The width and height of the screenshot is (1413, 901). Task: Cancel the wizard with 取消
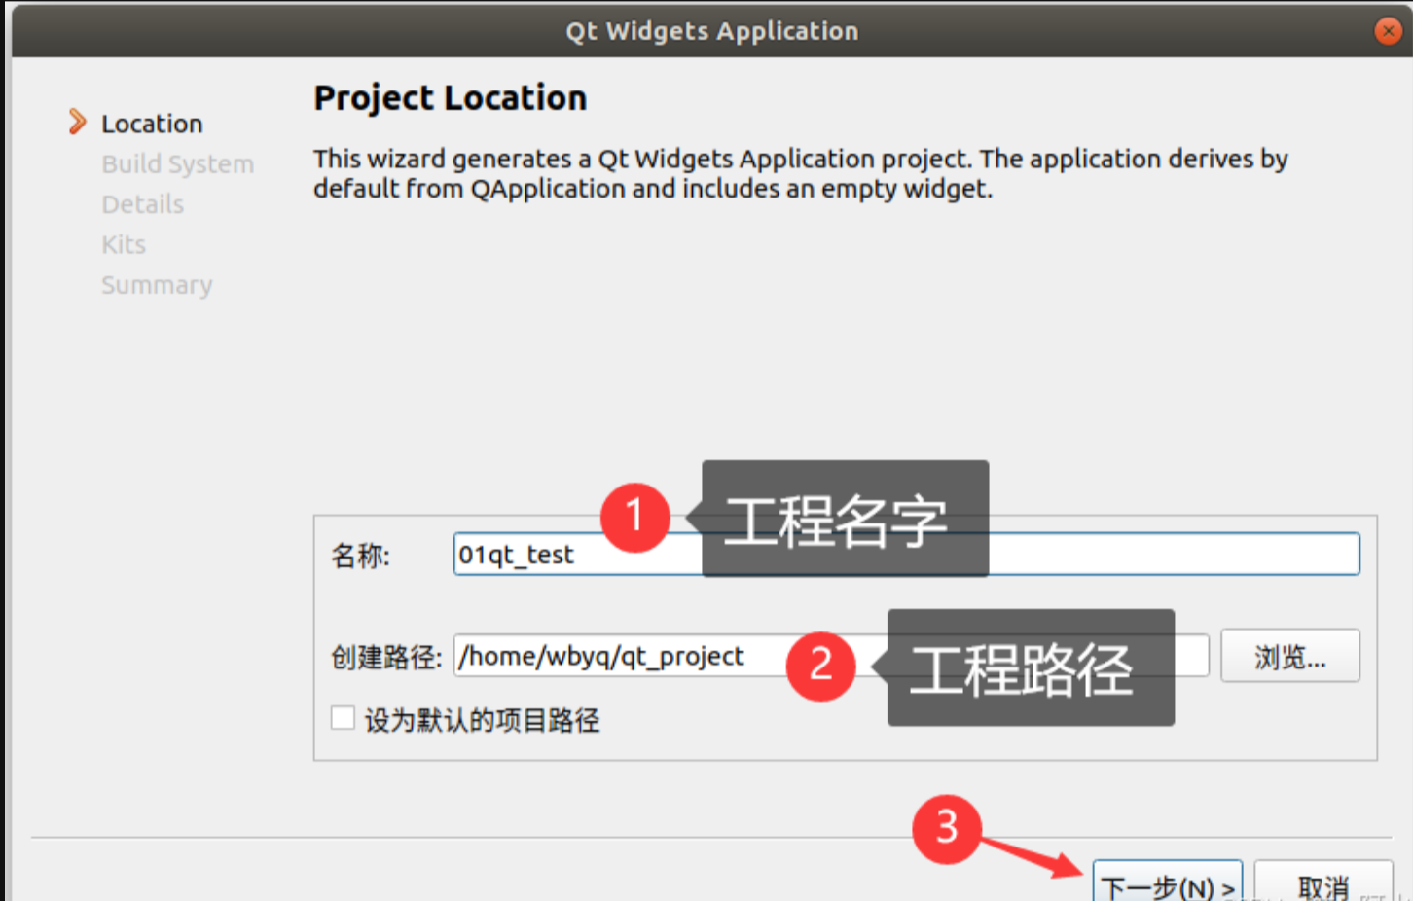coord(1323,883)
